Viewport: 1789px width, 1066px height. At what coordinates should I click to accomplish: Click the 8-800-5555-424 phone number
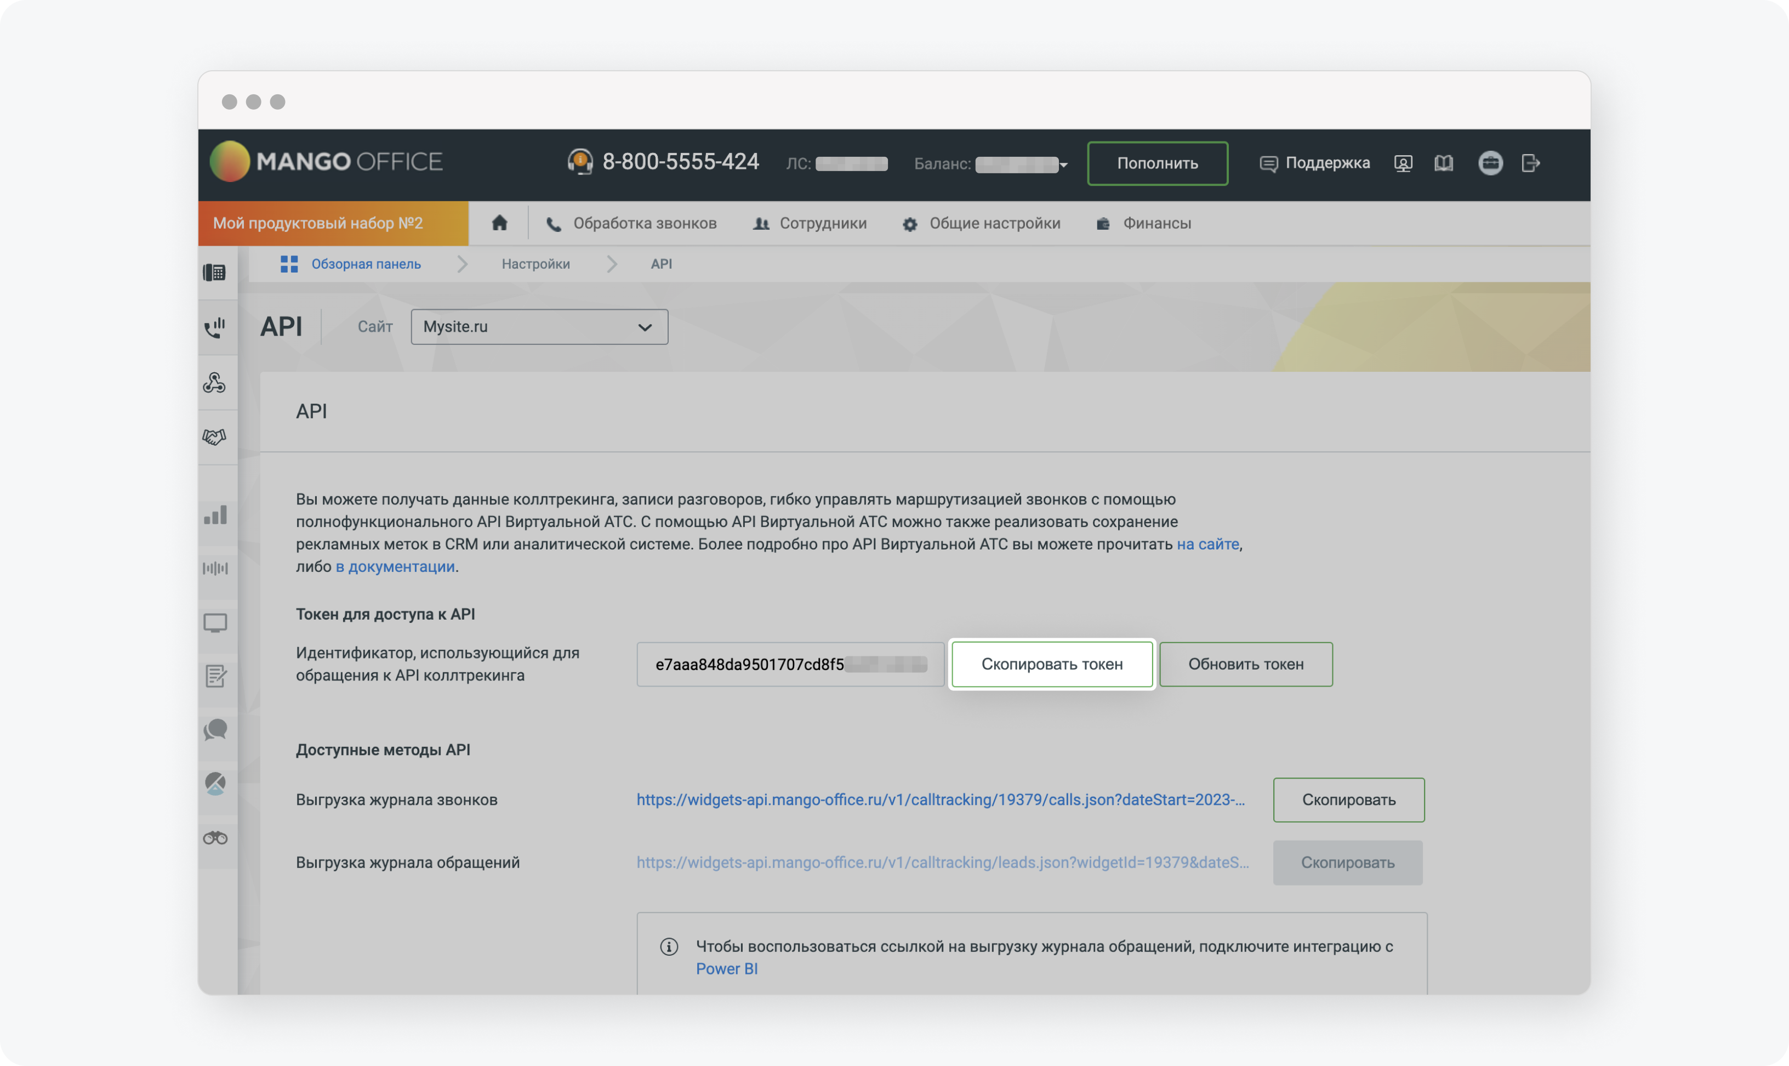point(681,162)
